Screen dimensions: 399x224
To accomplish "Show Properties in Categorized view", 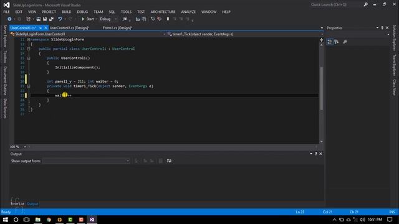I will point(330,42).
